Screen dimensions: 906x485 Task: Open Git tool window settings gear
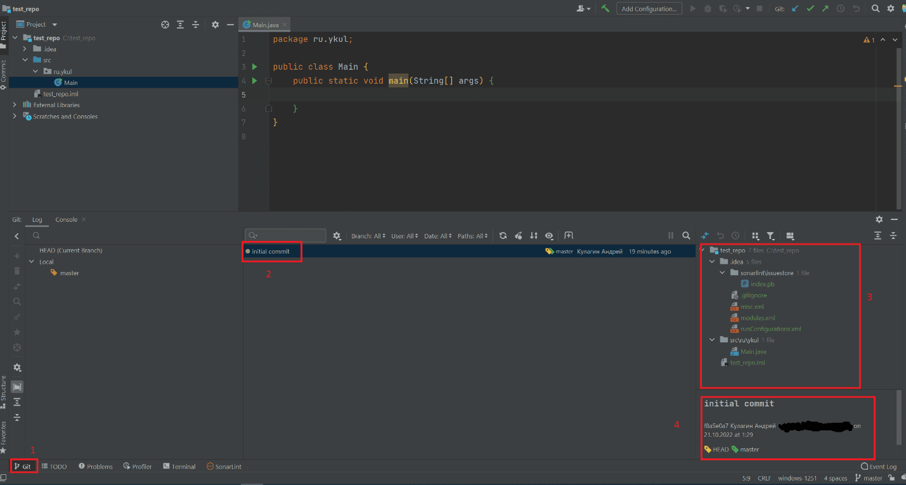(879, 219)
